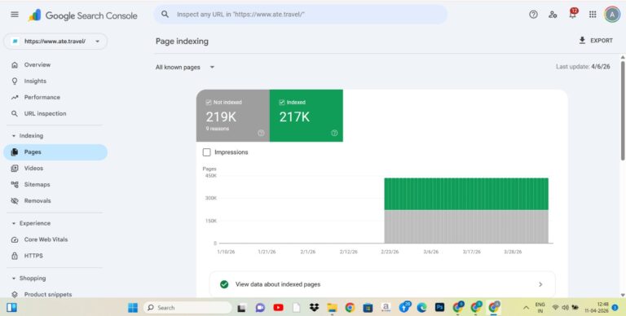This screenshot has height=316, width=626.
Task: Click the HTTPS padlock icon
Action: 15,256
